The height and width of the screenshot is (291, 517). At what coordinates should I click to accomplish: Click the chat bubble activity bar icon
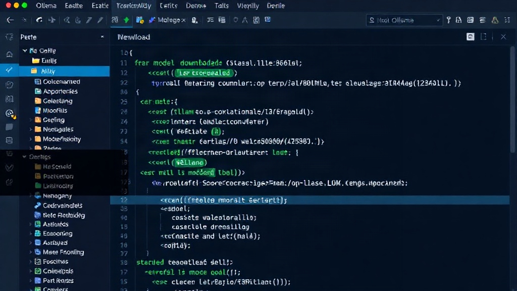point(9,127)
